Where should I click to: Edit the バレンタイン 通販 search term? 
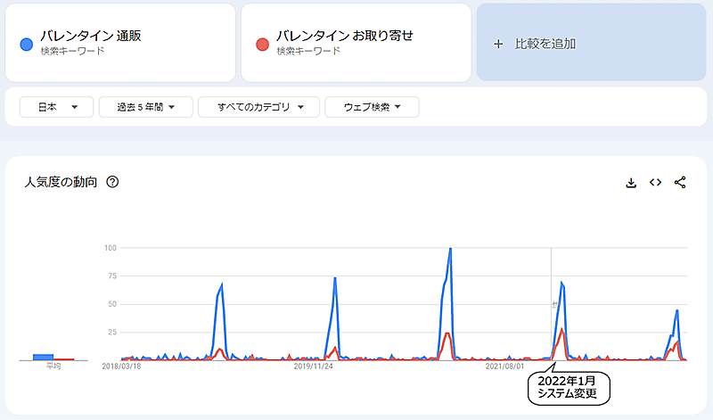pos(91,37)
